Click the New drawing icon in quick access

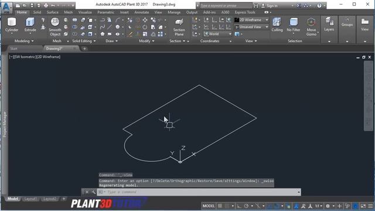pyautogui.click(x=18, y=5)
